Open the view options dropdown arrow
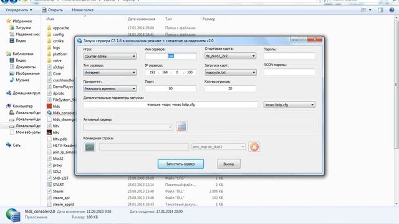 [x=370, y=10]
